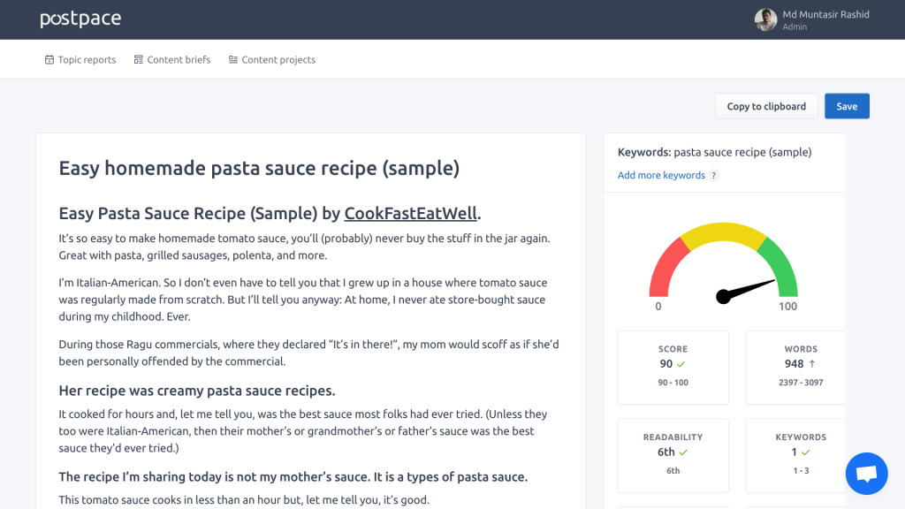Open the chat support bubble

[x=866, y=474]
